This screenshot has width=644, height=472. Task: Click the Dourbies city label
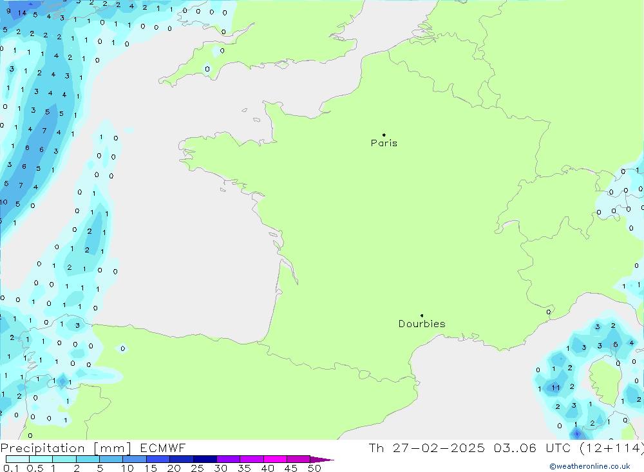pyautogui.click(x=422, y=324)
